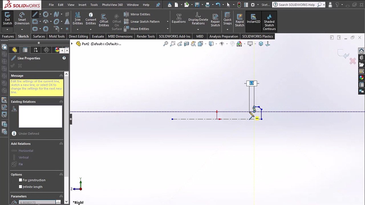Click Move Entities command

[x=137, y=29]
